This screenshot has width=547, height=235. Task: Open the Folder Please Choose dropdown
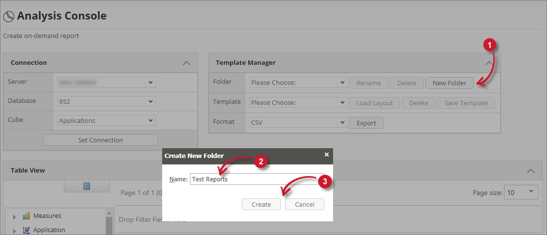point(298,83)
